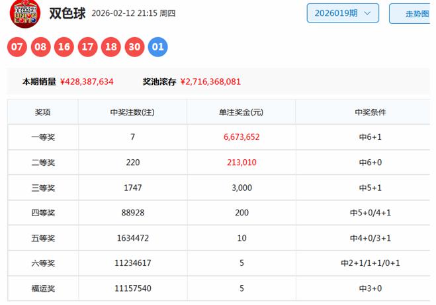Click the chevron arrow in issue selector

pos(368,13)
